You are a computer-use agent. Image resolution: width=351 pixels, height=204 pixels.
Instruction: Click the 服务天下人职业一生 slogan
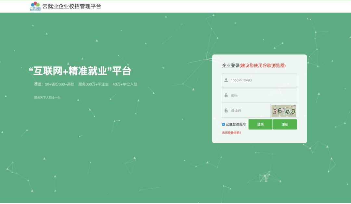click(47, 98)
